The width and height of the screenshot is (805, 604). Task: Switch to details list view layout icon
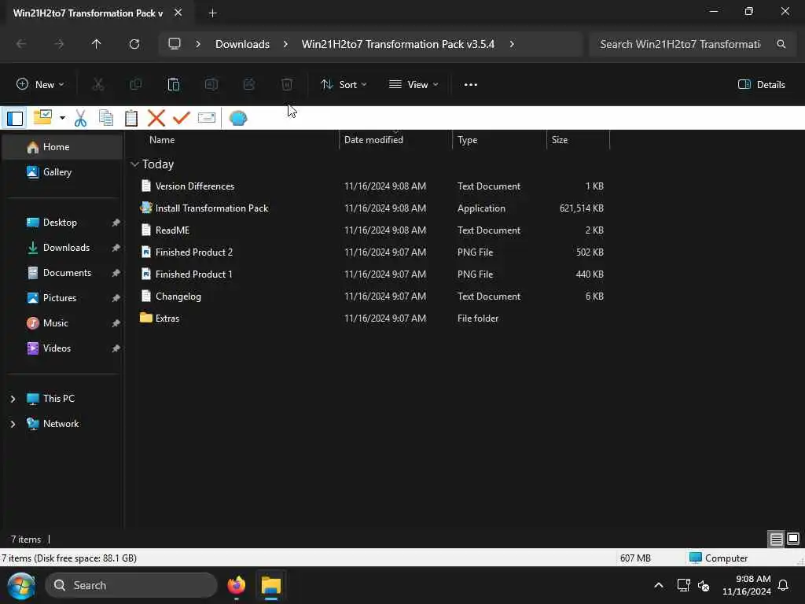(776, 540)
